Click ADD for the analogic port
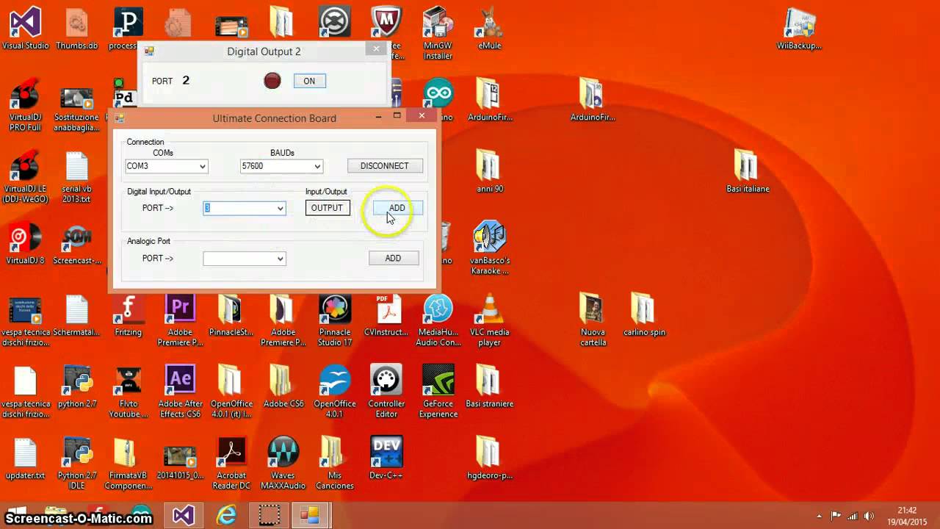Viewport: 940px width, 529px height. 393,258
